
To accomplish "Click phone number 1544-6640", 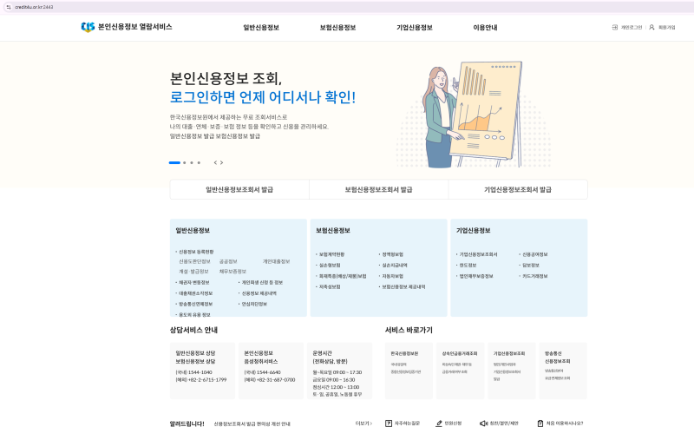I will pyautogui.click(x=269, y=372).
